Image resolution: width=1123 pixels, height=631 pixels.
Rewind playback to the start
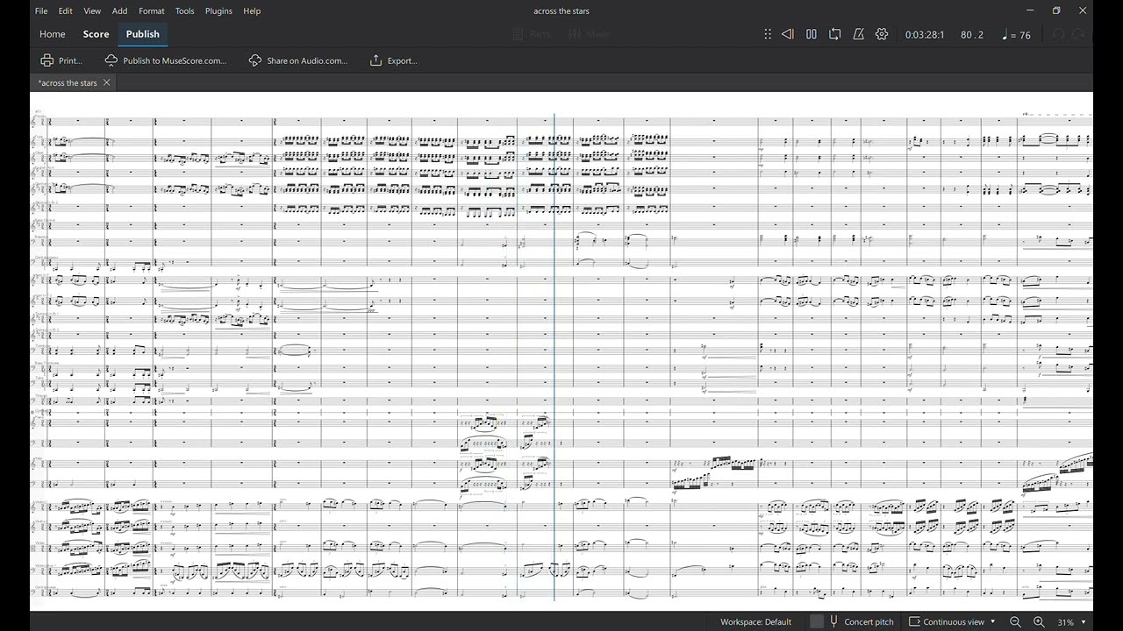[788, 34]
